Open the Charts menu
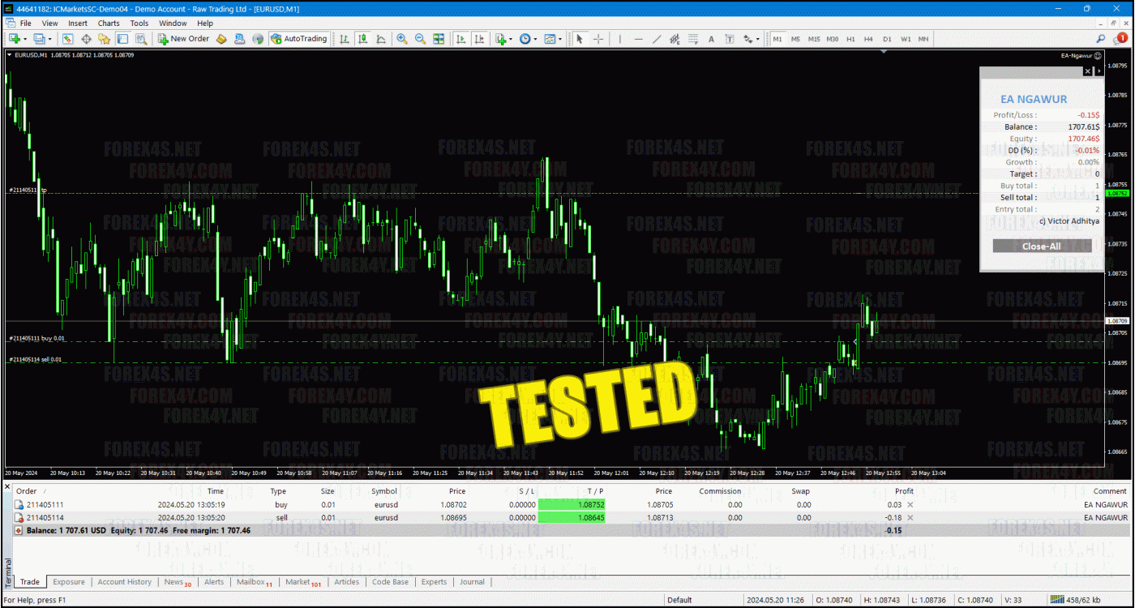1135x608 pixels. [x=109, y=24]
